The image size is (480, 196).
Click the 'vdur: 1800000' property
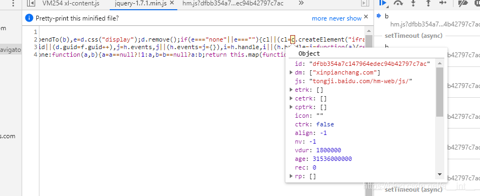click(x=318, y=150)
